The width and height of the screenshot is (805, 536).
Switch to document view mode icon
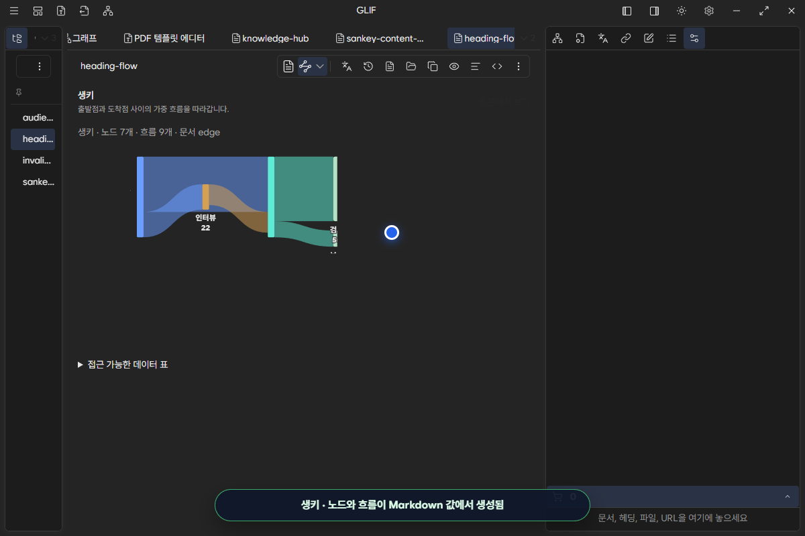(x=288, y=66)
